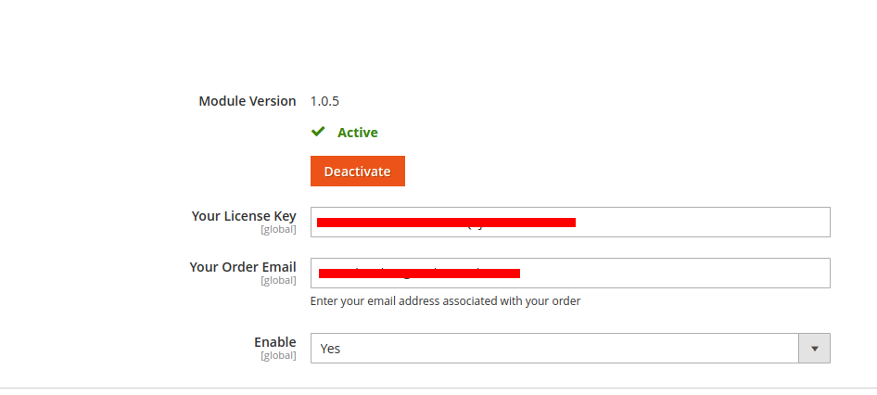The width and height of the screenshot is (877, 395).
Task: Click the email address help text
Action: (445, 300)
